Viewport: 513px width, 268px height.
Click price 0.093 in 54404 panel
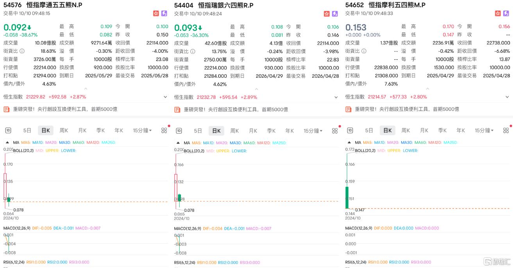point(186,28)
